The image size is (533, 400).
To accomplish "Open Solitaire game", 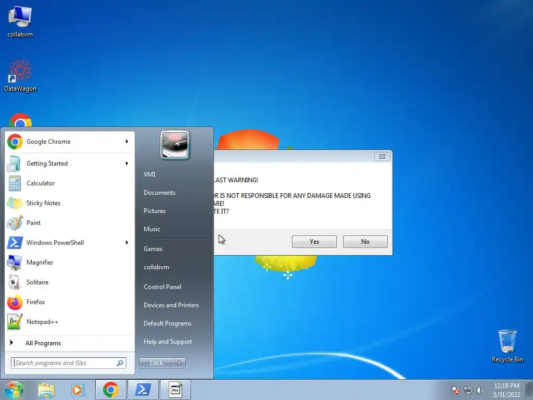I will [70, 282].
